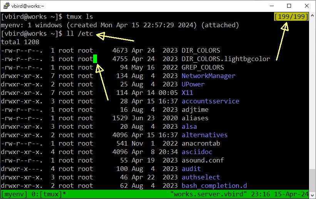
Task: Click the 'May 16 2022' date of GREP_COLORS
Action: [x=155, y=67]
